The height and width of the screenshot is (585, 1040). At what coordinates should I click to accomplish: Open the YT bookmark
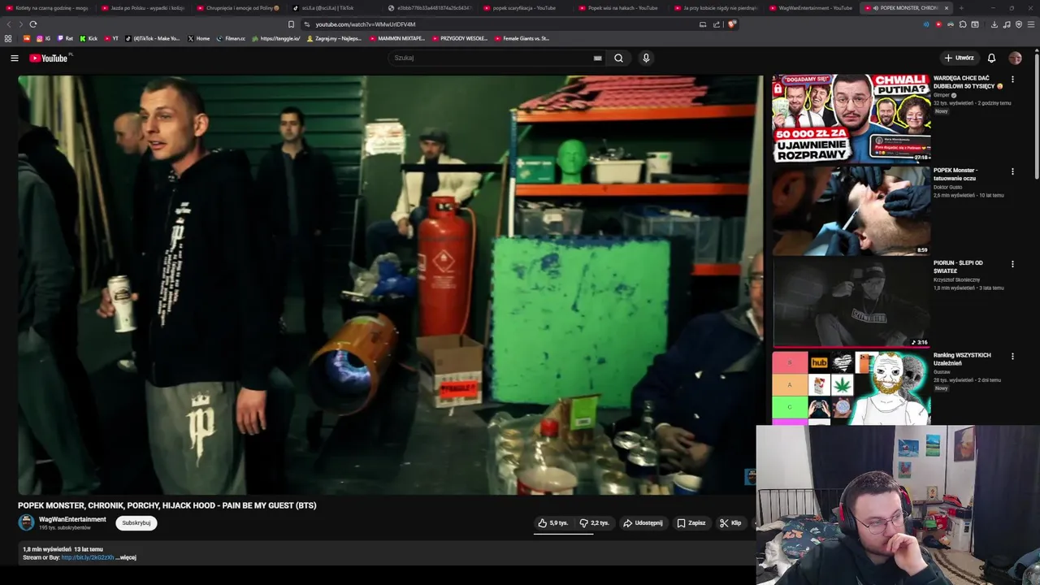[x=111, y=38]
